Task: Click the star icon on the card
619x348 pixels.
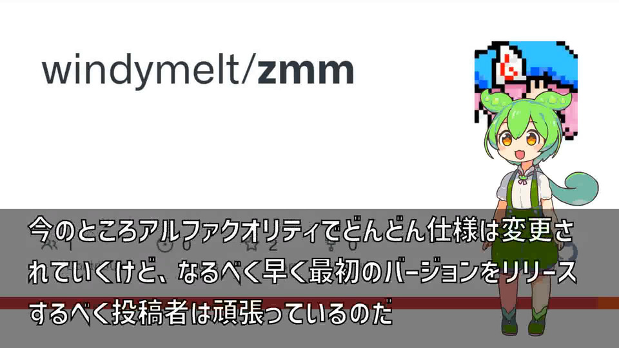Action: 251,247
